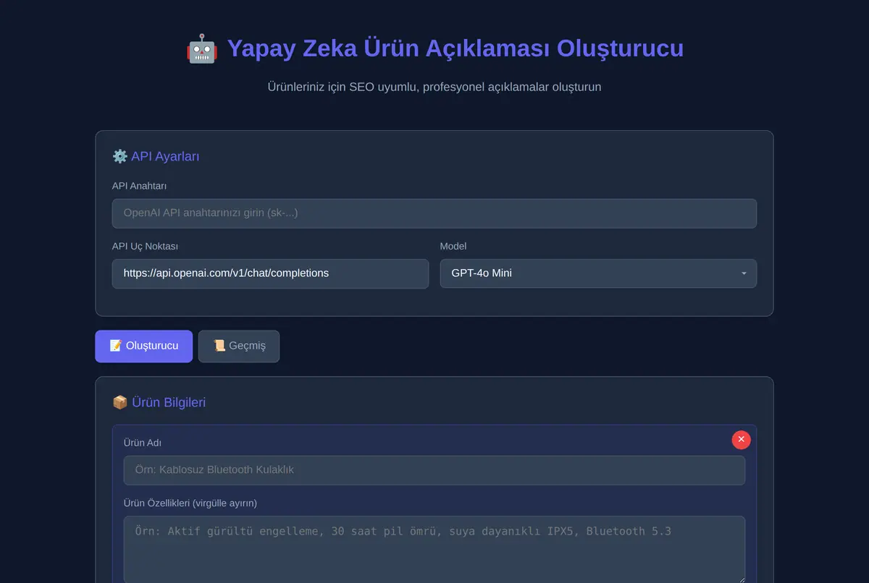Click the 'Ürün Bilgileri' section heading
The image size is (869, 583).
pos(169,402)
